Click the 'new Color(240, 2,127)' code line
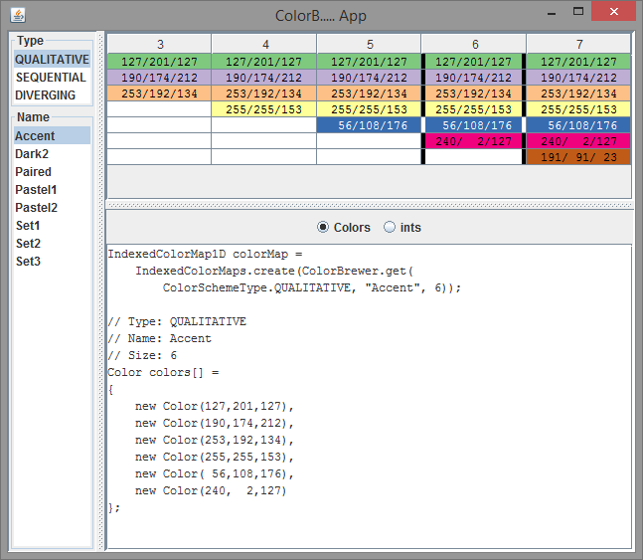 (211, 491)
